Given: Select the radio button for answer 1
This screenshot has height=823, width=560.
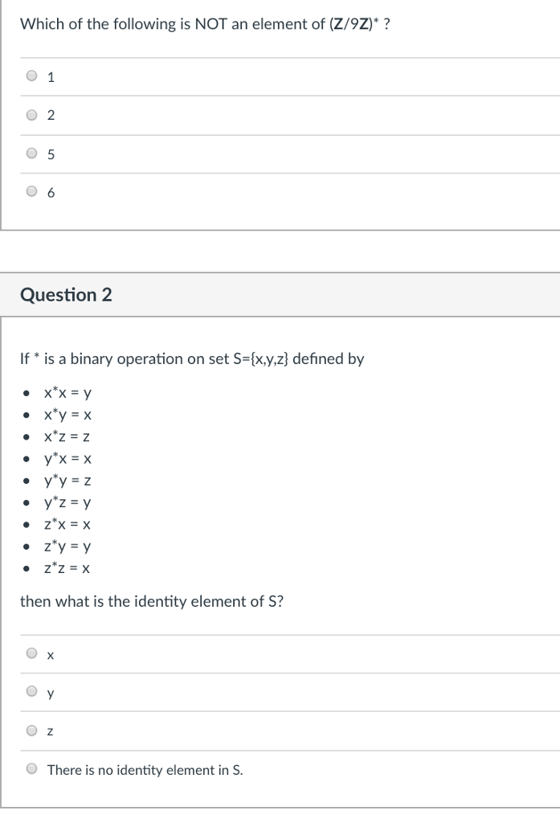Looking at the screenshot, I should tap(31, 76).
